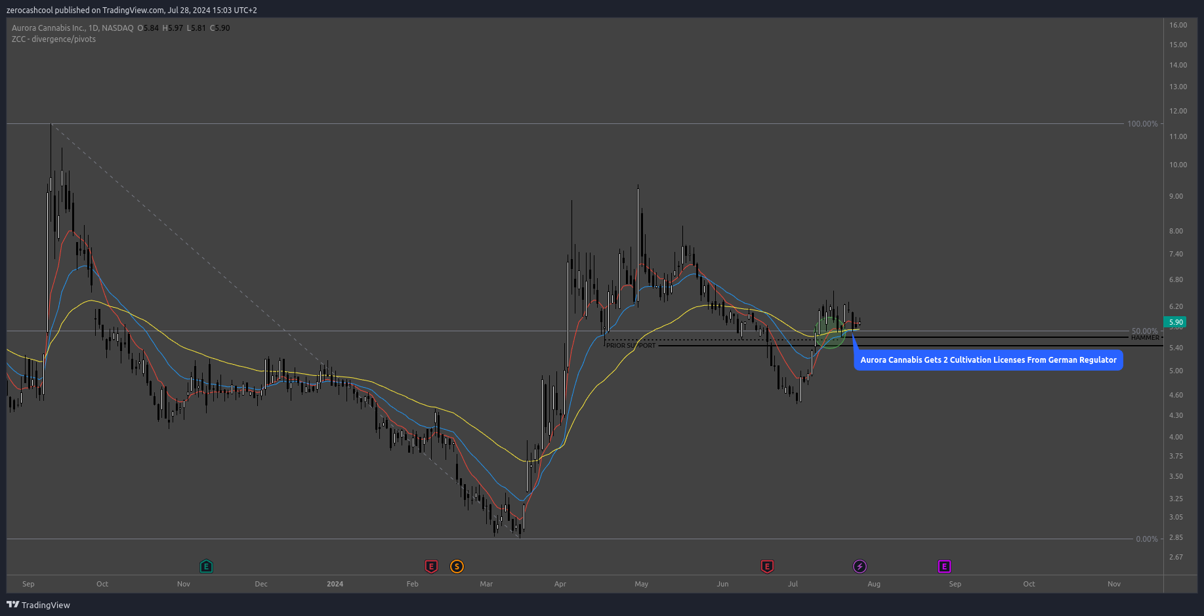Click the 6.20 price scale label

(1176, 306)
